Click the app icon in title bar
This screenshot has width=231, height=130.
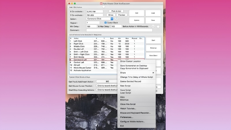(x=101, y=3)
